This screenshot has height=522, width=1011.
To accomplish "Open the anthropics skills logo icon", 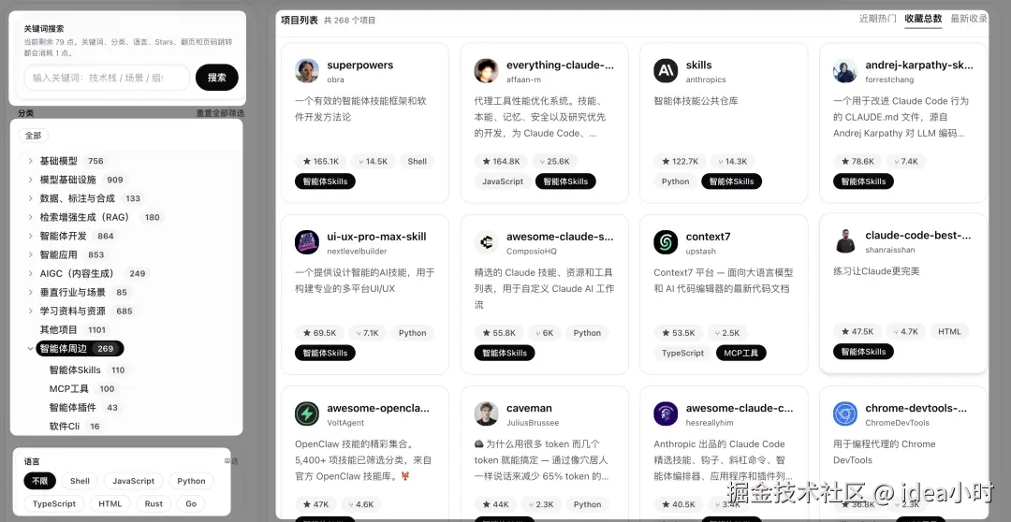I will point(666,71).
